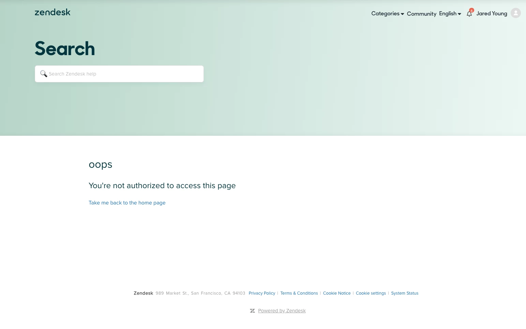This screenshot has width=526, height=329.
Task: Open the Cookie Notice link
Action: [337, 293]
